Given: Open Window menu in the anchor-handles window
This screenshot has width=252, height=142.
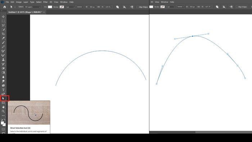Looking at the screenshot, I should 165,2.
